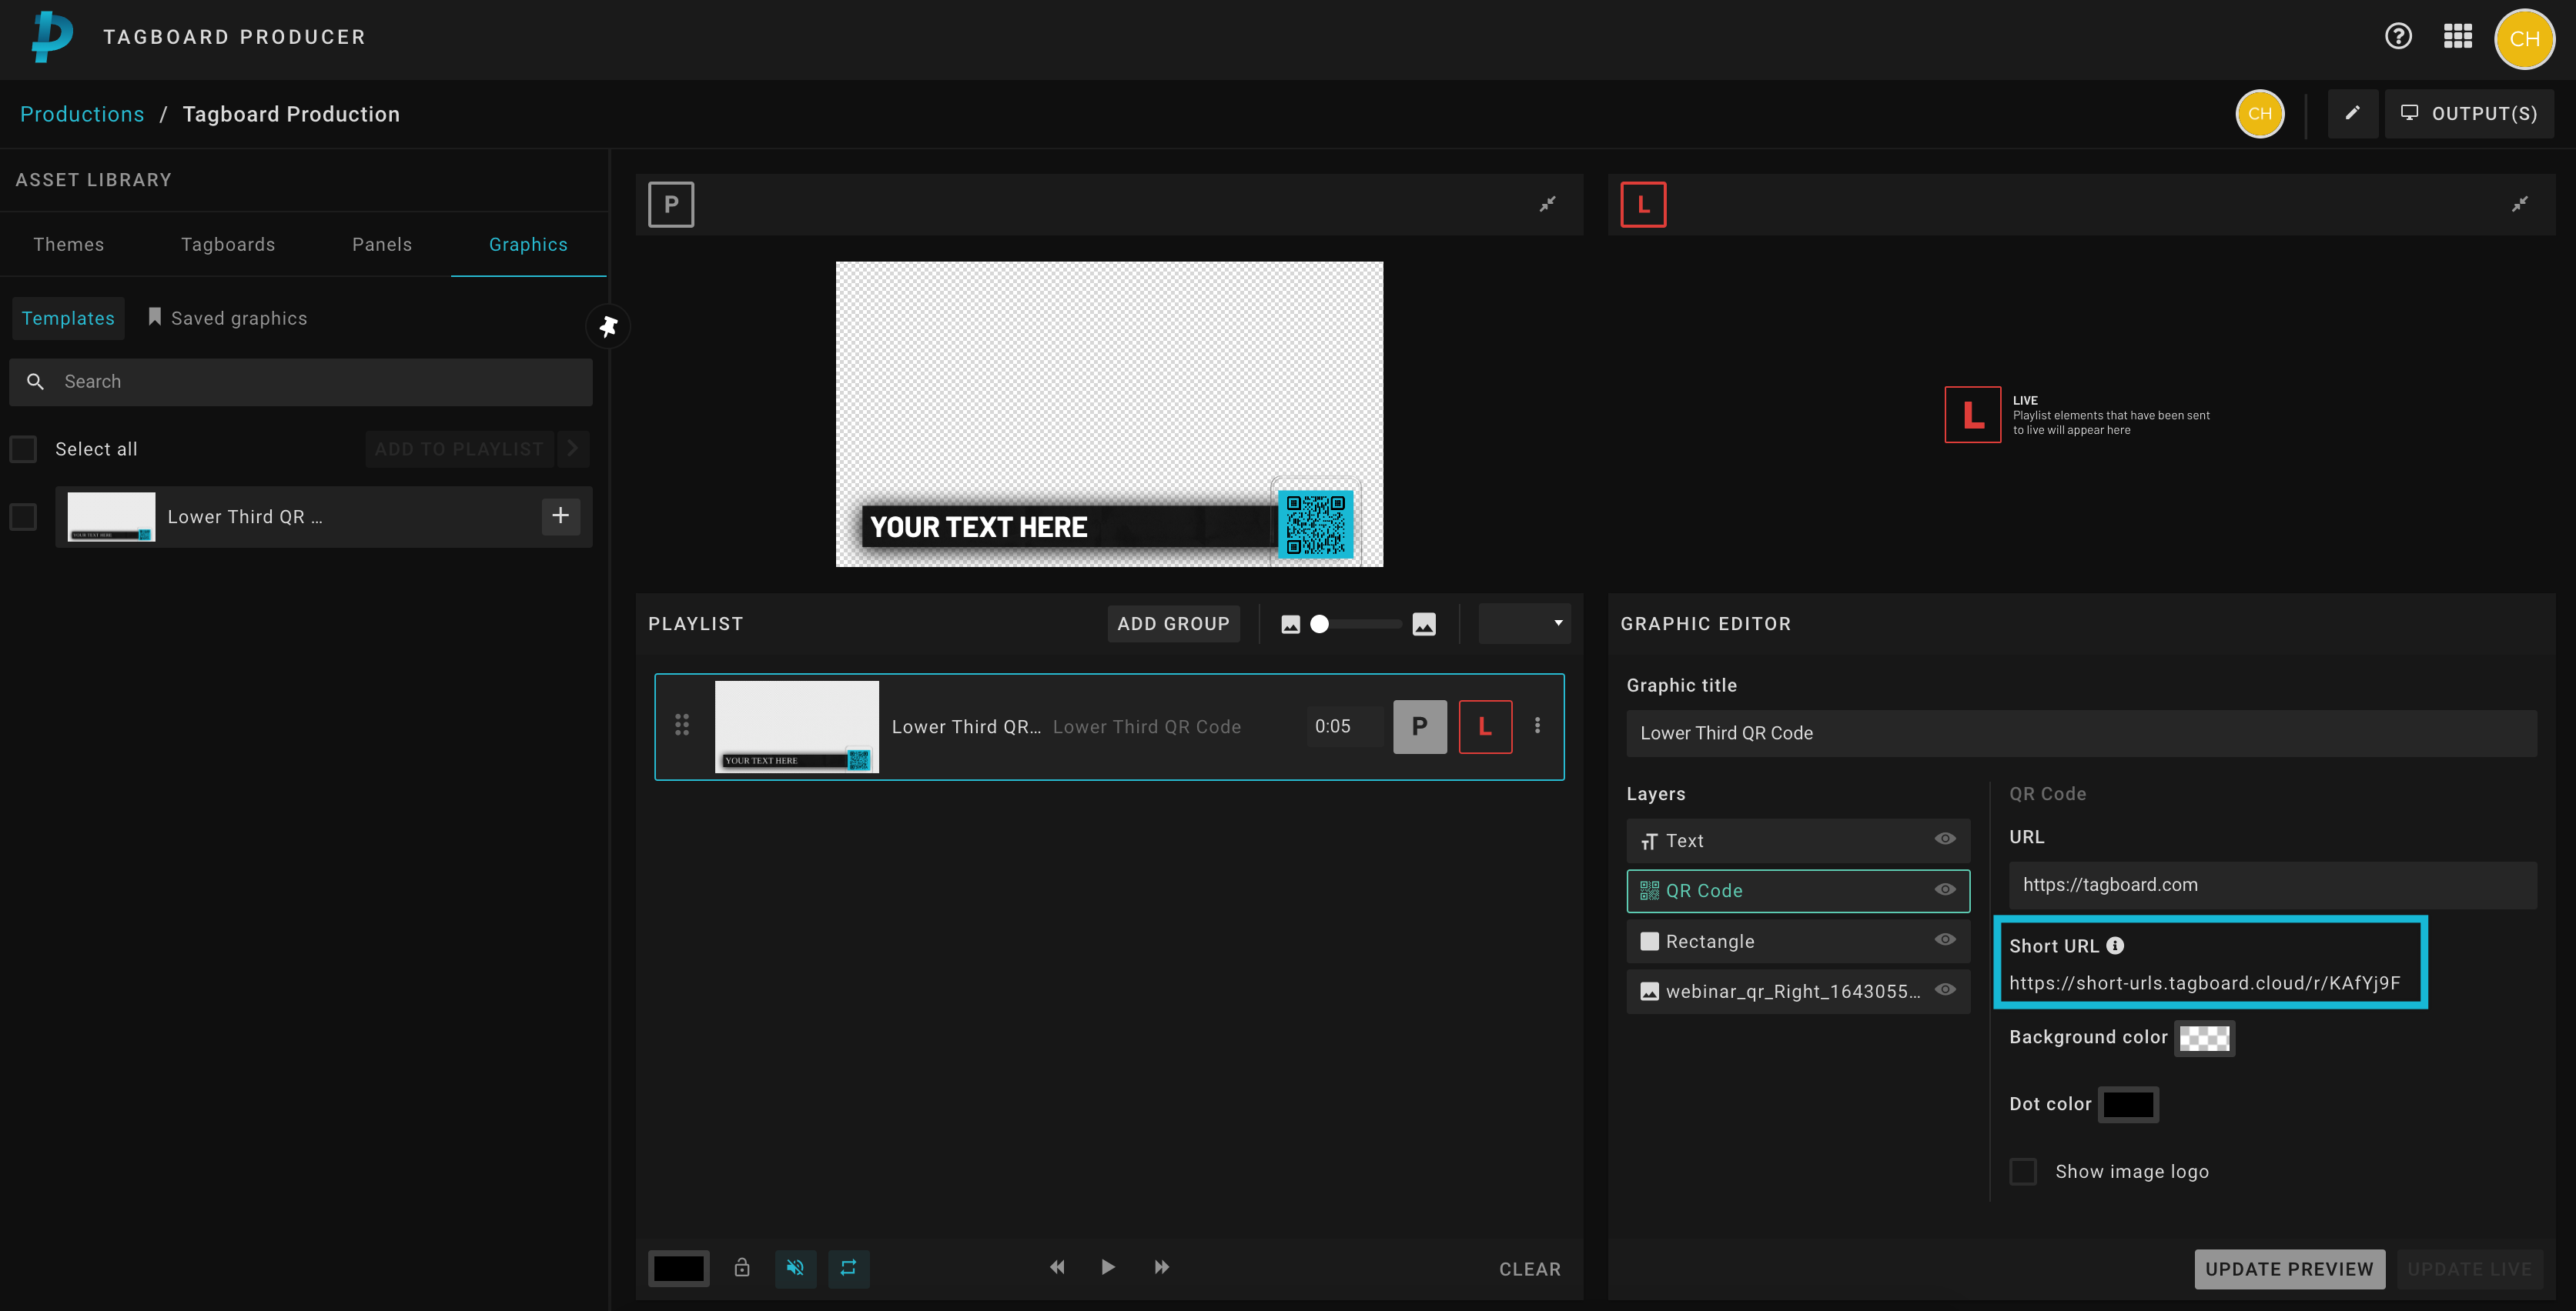The image size is (2576, 1311).
Task: Open the Background color swatch
Action: coord(2204,1038)
